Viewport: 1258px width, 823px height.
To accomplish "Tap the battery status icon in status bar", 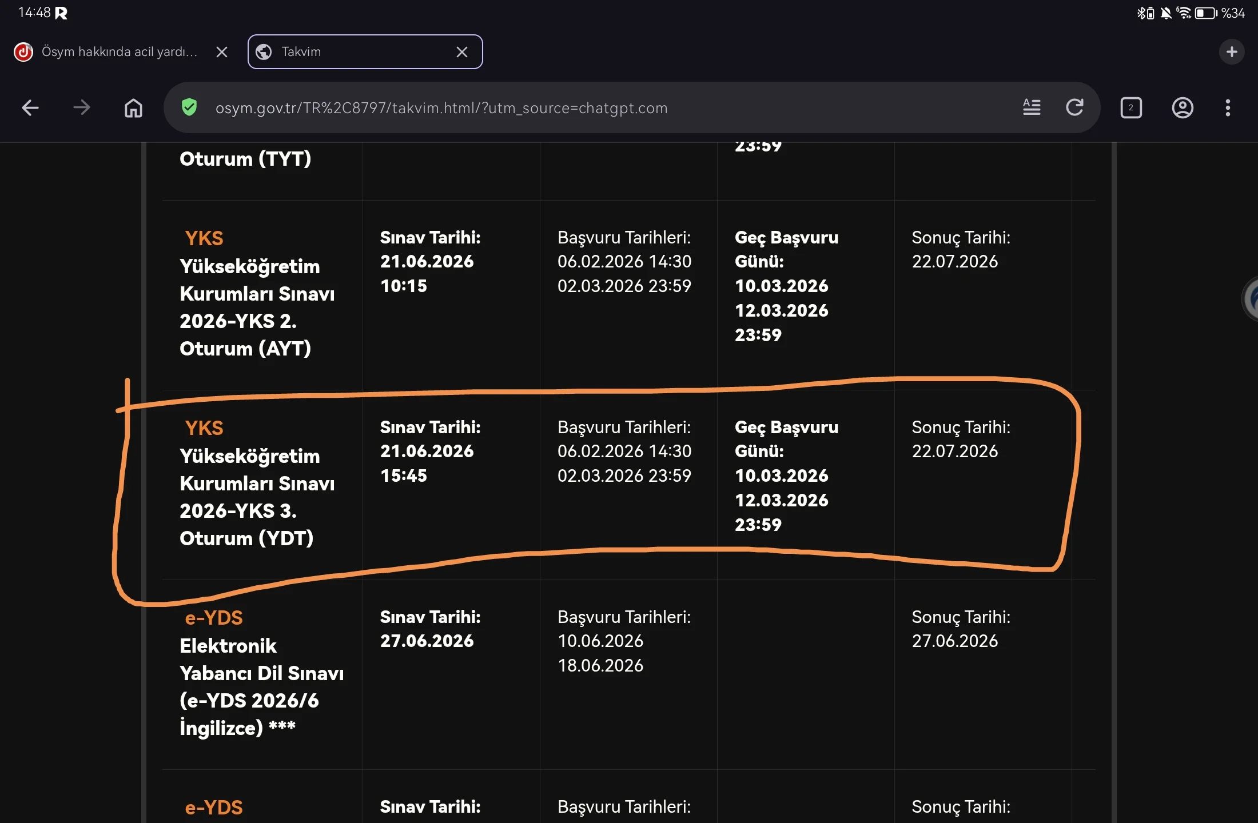I will (x=1205, y=13).
